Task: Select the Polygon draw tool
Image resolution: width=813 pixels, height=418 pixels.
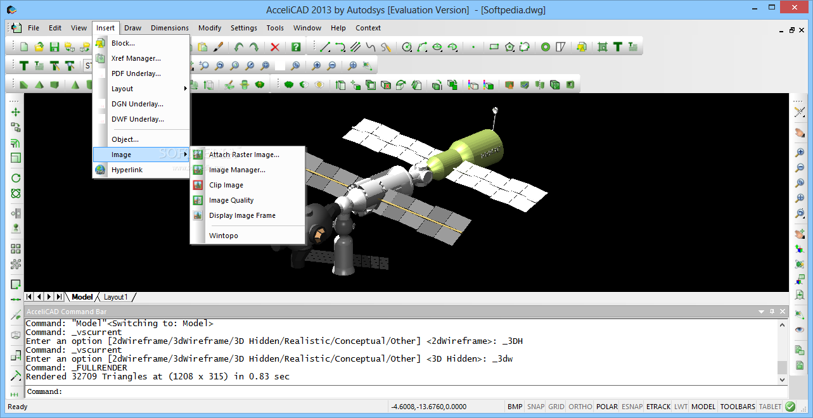Action: point(509,47)
